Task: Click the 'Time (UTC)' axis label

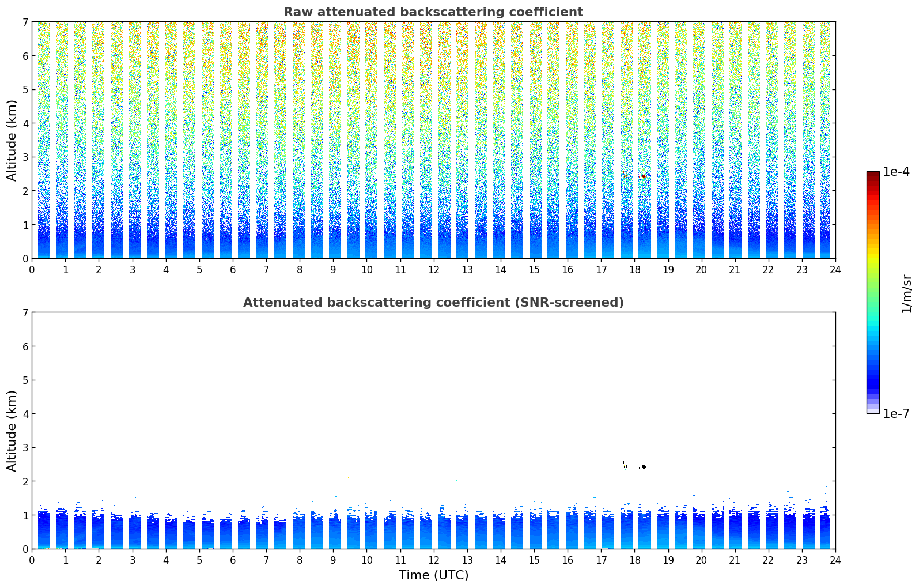Action: pos(433,575)
